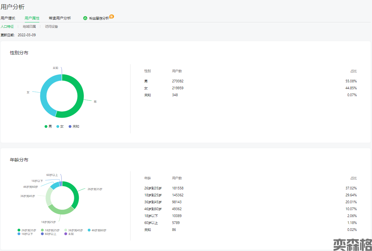
Task: Hide the 未知 series in gender legend
Action: tap(74, 126)
